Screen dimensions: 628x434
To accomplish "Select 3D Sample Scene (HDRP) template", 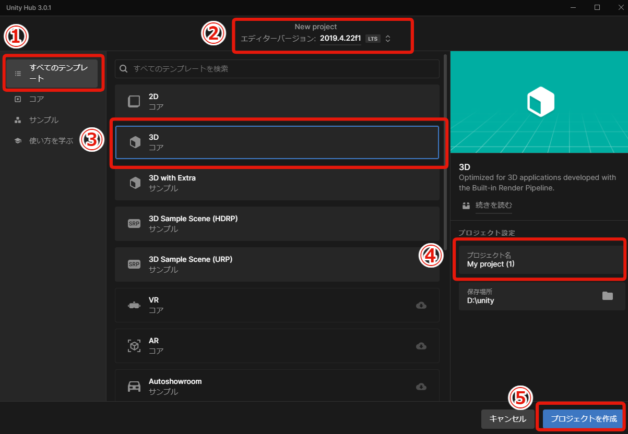I will click(277, 224).
